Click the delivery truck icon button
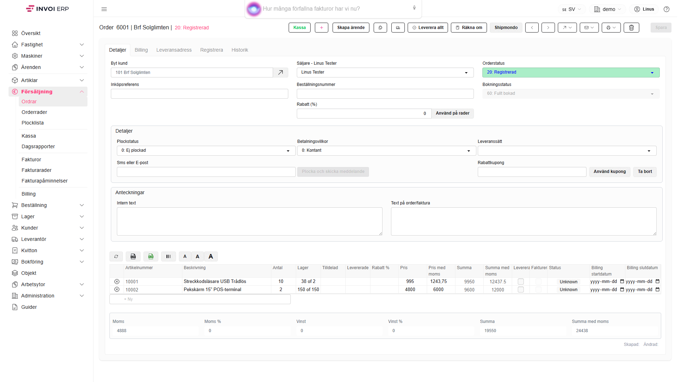 (x=398, y=28)
